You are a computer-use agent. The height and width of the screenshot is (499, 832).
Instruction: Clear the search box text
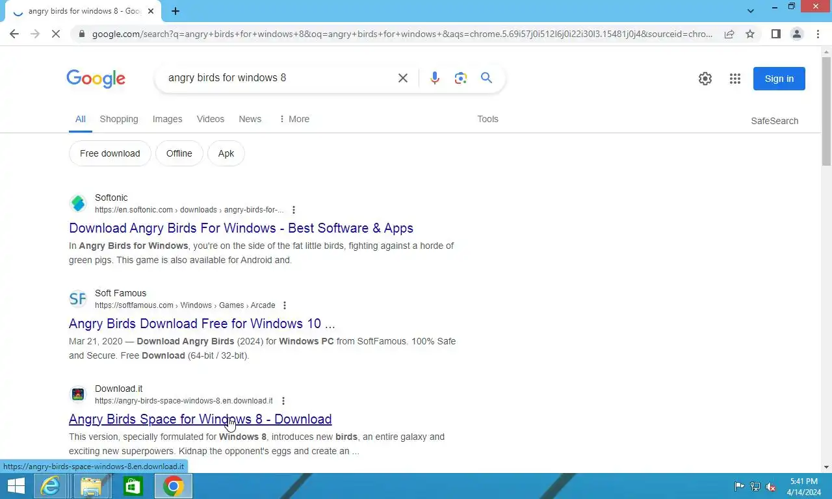(x=403, y=78)
